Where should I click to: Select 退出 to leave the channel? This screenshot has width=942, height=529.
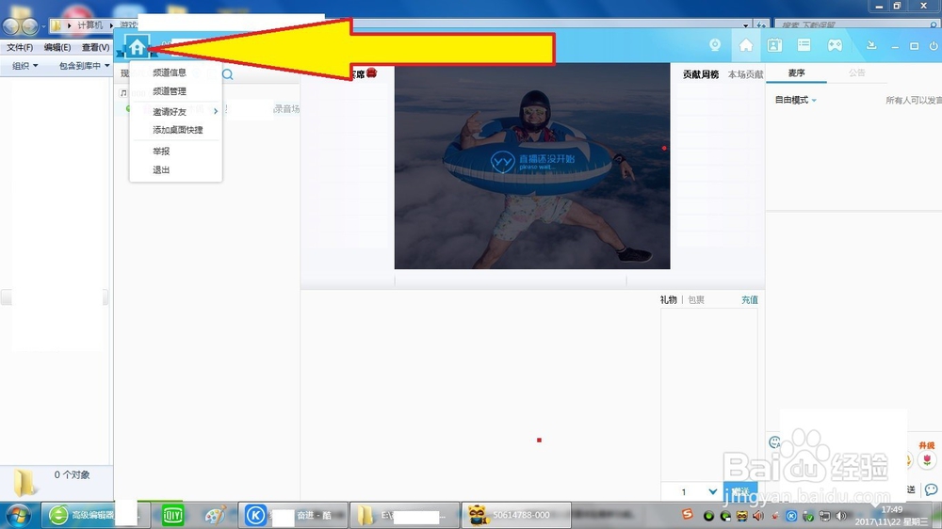click(161, 170)
